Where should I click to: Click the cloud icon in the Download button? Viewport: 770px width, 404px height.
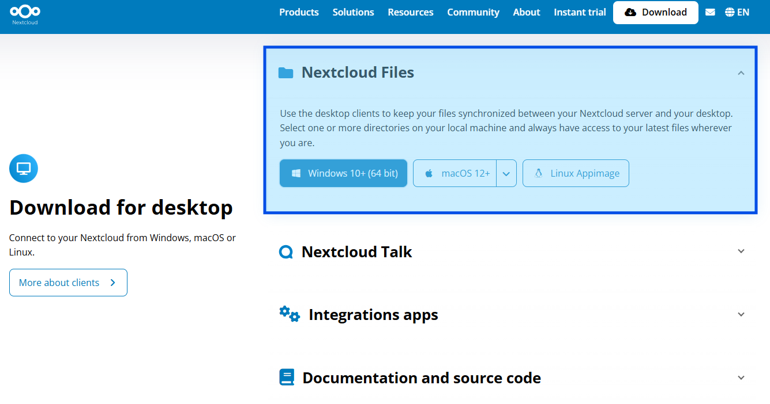[x=630, y=12]
